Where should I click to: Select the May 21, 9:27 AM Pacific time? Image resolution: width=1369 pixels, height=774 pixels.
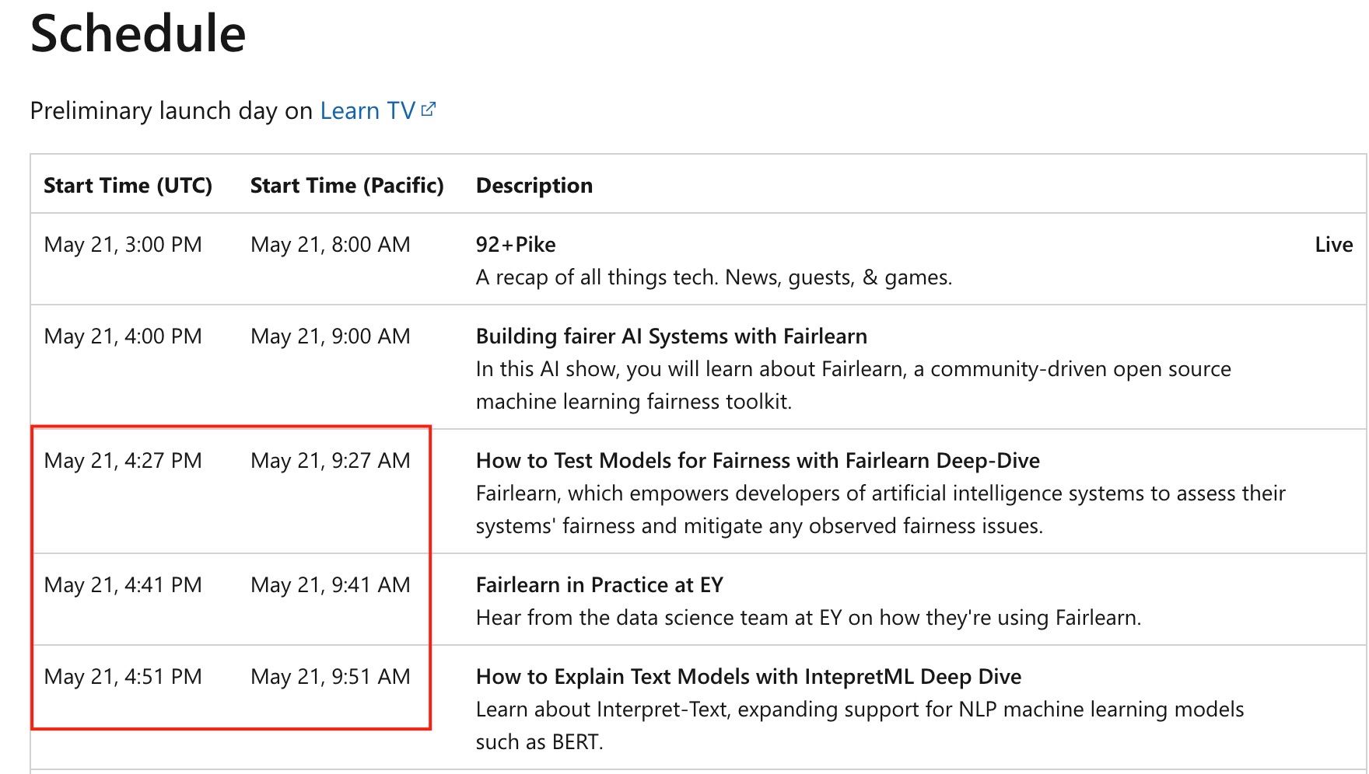[330, 461]
